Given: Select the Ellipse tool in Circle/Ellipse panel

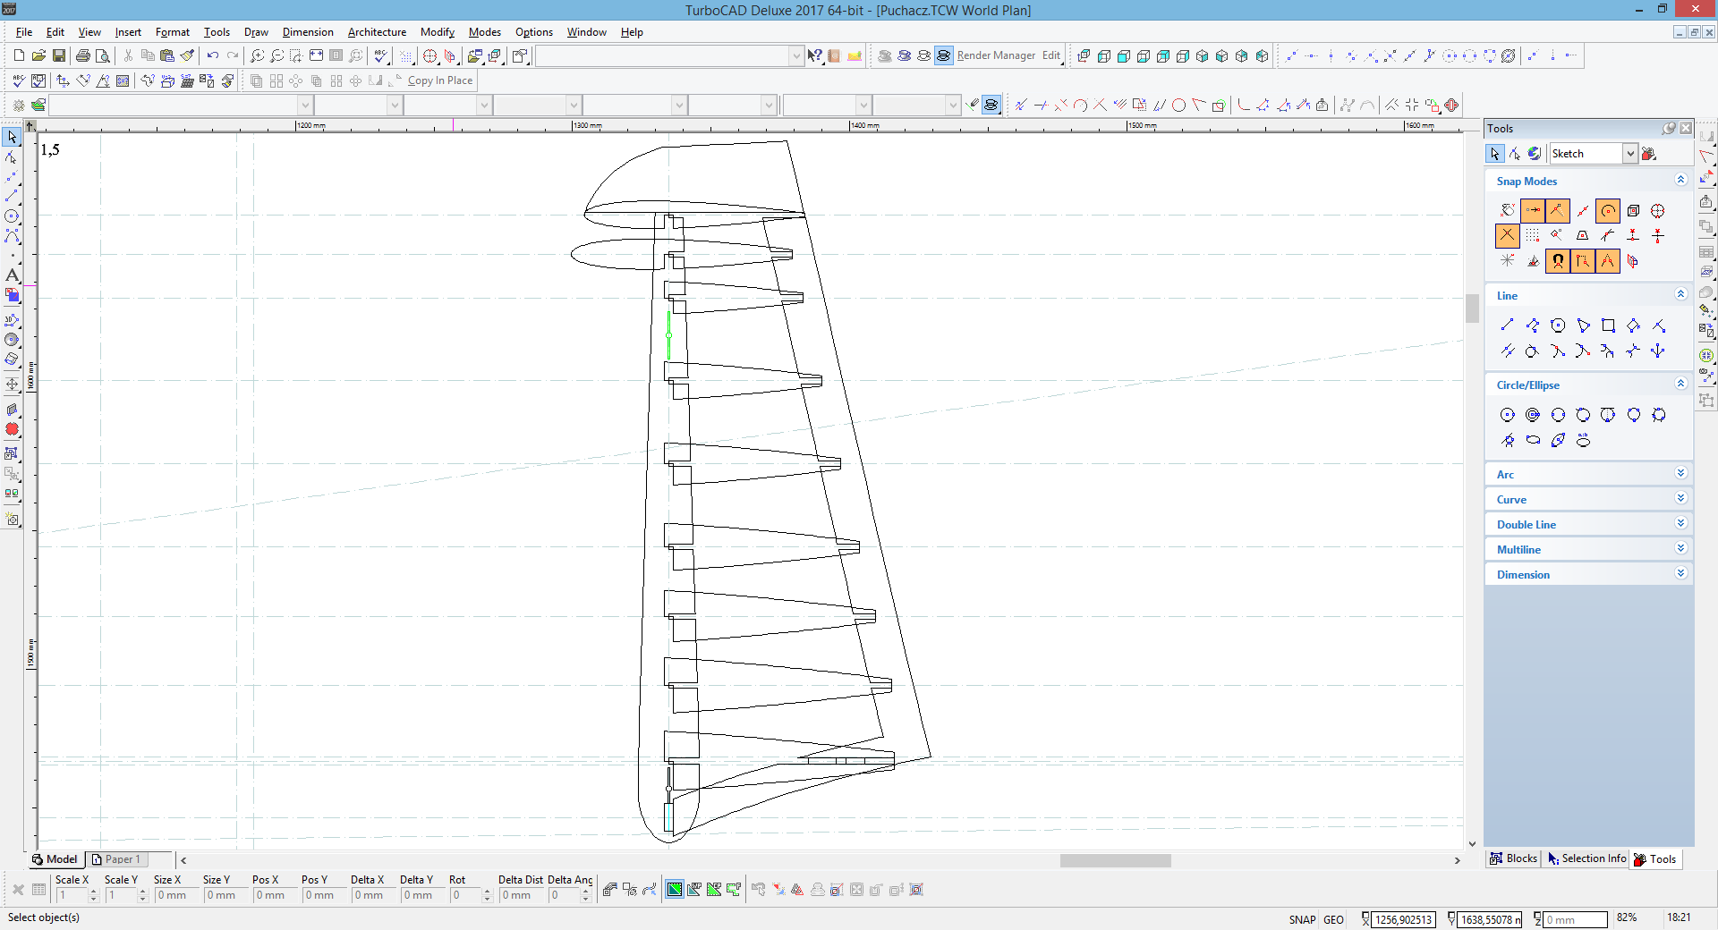Looking at the screenshot, I should 1533,440.
